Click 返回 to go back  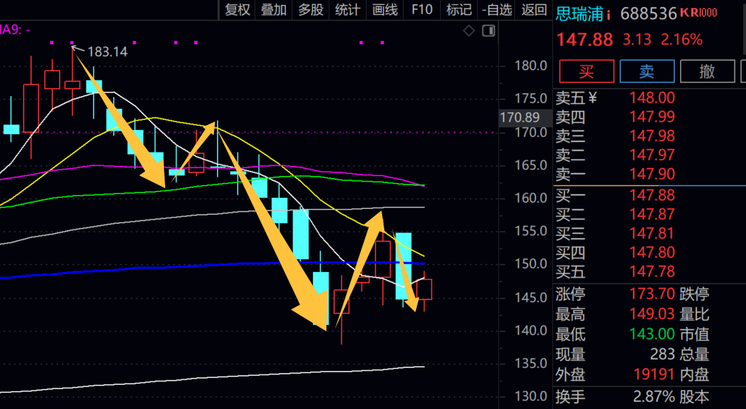[x=534, y=10]
